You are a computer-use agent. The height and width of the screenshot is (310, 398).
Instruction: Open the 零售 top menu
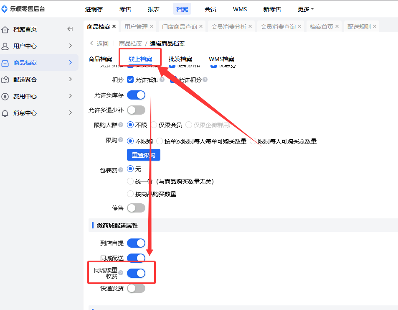pyautogui.click(x=125, y=9)
